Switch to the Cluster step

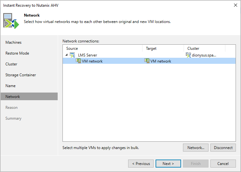(x=11, y=64)
